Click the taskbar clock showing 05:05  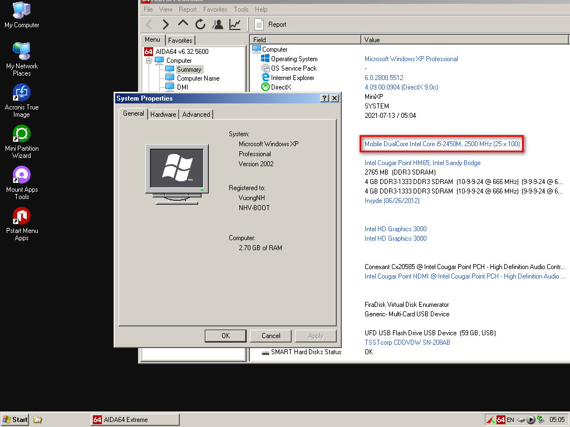(x=557, y=420)
